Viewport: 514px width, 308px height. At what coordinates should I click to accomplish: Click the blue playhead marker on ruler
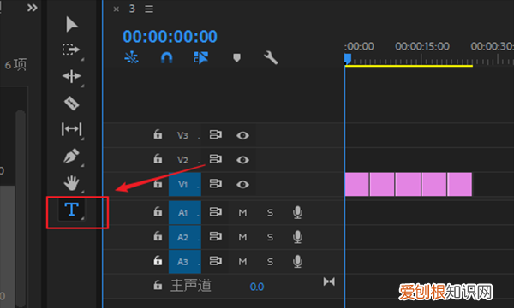coord(348,59)
